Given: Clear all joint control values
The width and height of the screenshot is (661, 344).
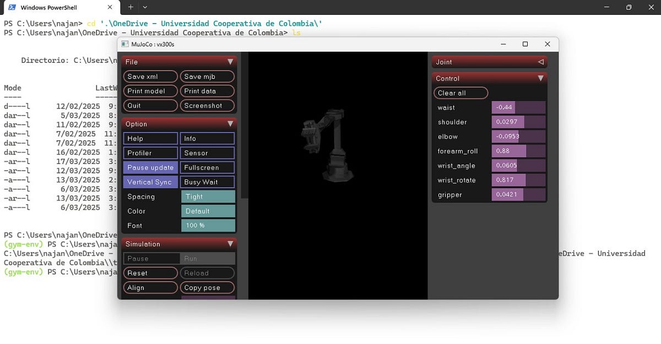Looking at the screenshot, I should (x=460, y=92).
